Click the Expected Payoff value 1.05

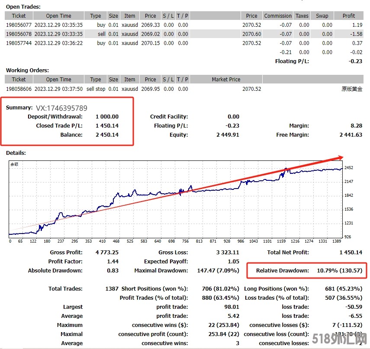coord(234,262)
